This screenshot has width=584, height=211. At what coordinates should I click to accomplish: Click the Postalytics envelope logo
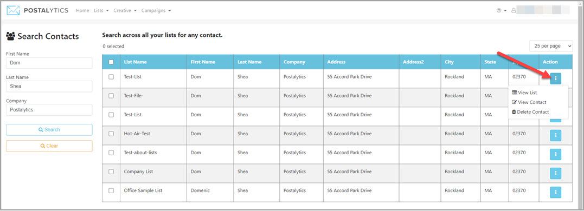[x=13, y=10]
